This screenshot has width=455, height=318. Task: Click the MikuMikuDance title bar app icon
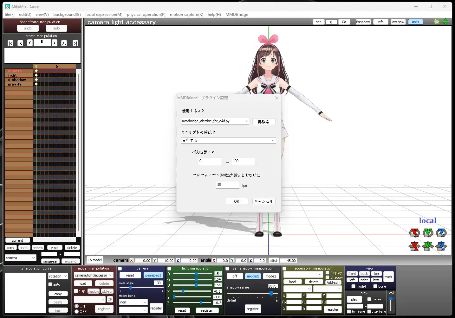tap(7, 6)
